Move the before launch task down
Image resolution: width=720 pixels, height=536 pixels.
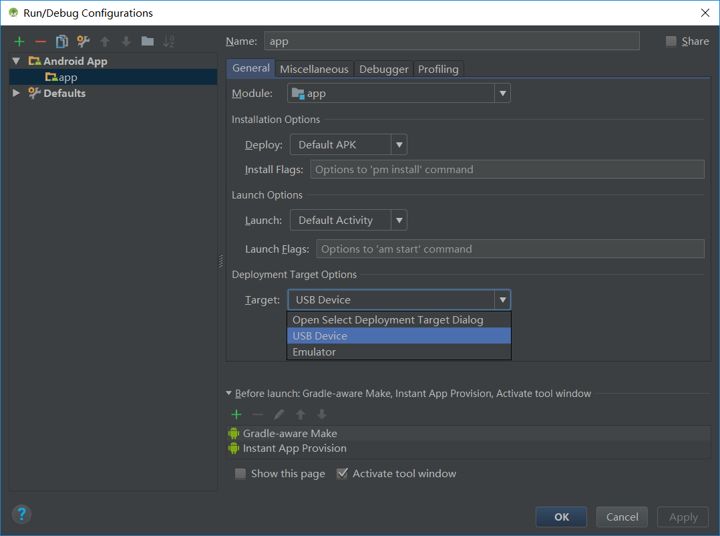(x=322, y=415)
